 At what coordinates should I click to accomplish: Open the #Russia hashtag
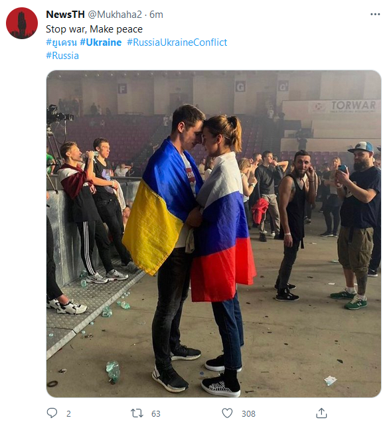click(x=62, y=56)
